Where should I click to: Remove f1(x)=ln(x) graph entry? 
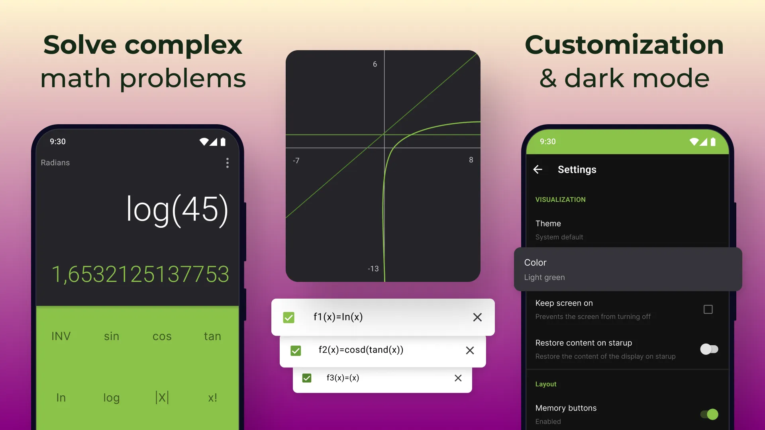[477, 317]
